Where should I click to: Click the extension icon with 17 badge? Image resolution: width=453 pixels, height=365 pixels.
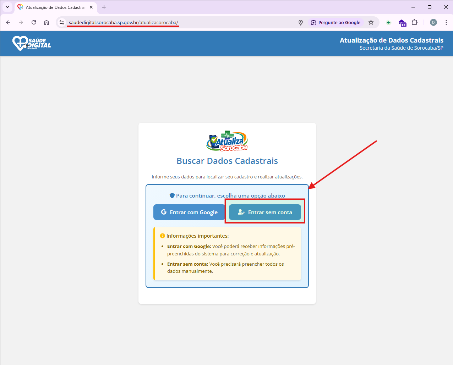(x=402, y=23)
